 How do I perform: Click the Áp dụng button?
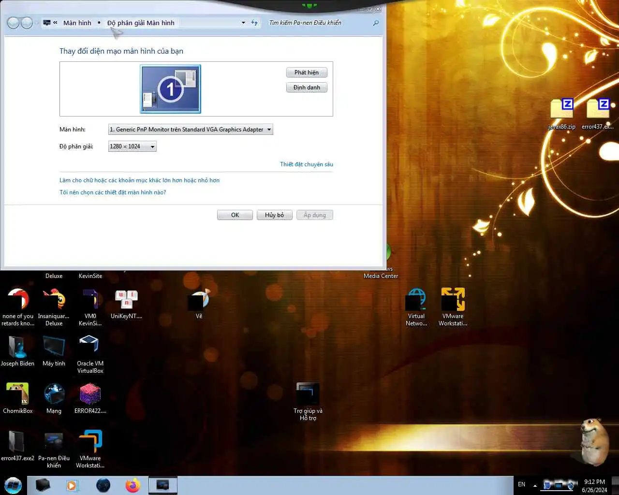tap(315, 215)
